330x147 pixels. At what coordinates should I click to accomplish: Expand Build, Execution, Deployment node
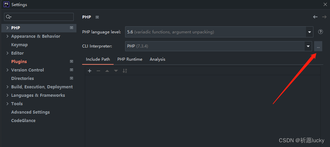[x=7, y=87]
